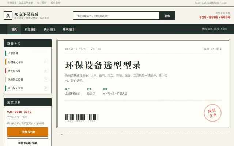This screenshot has width=234, height=146.
Task: Click the scissors icon on the cut line
Action: pos(62,134)
